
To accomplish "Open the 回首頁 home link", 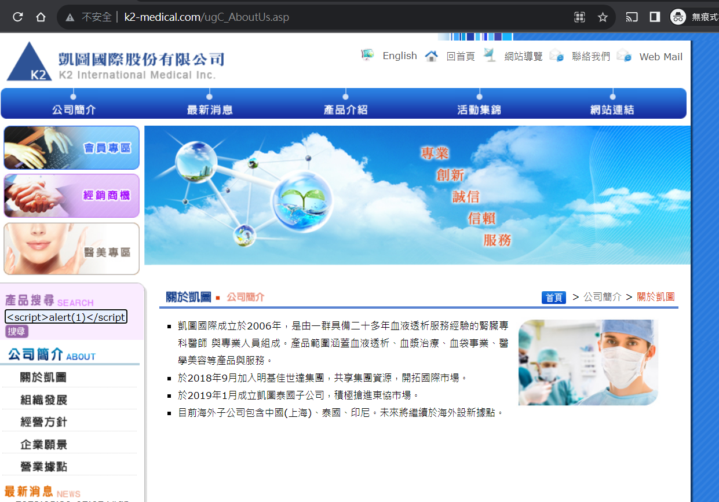I will coord(461,56).
